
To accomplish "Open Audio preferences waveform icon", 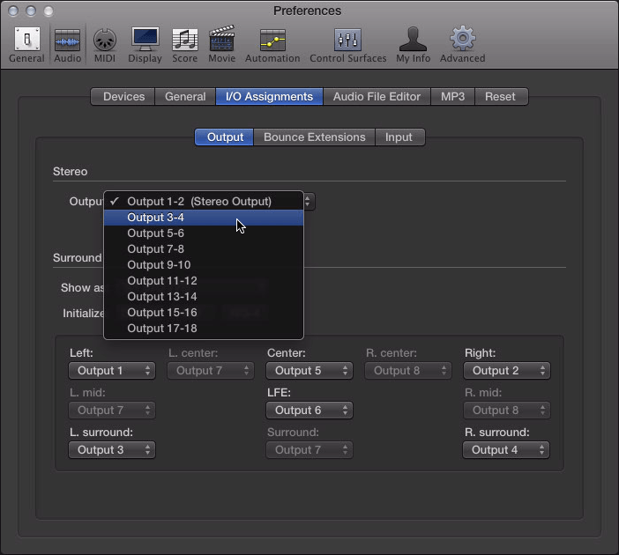I will click(68, 45).
